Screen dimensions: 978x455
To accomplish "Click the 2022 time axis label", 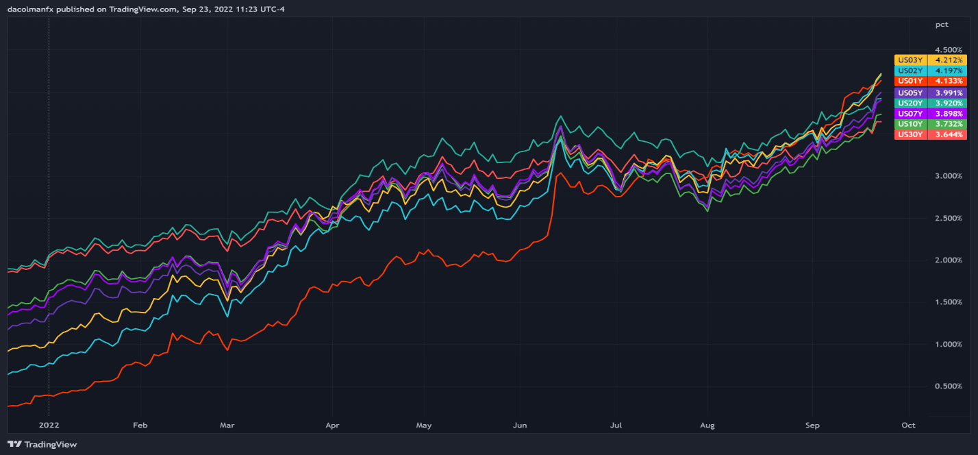I will click(49, 426).
